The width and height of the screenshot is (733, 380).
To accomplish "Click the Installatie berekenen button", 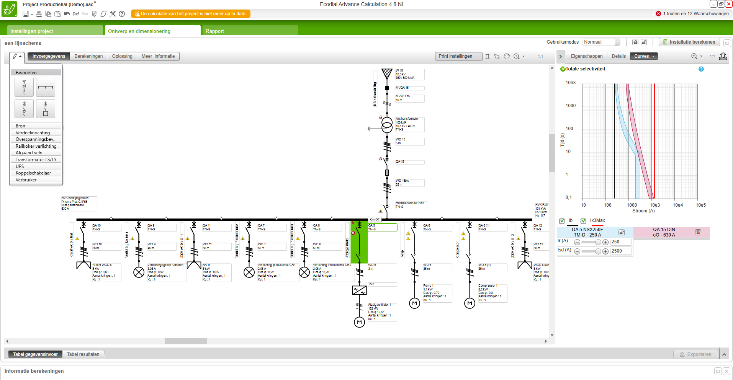I will click(x=689, y=42).
